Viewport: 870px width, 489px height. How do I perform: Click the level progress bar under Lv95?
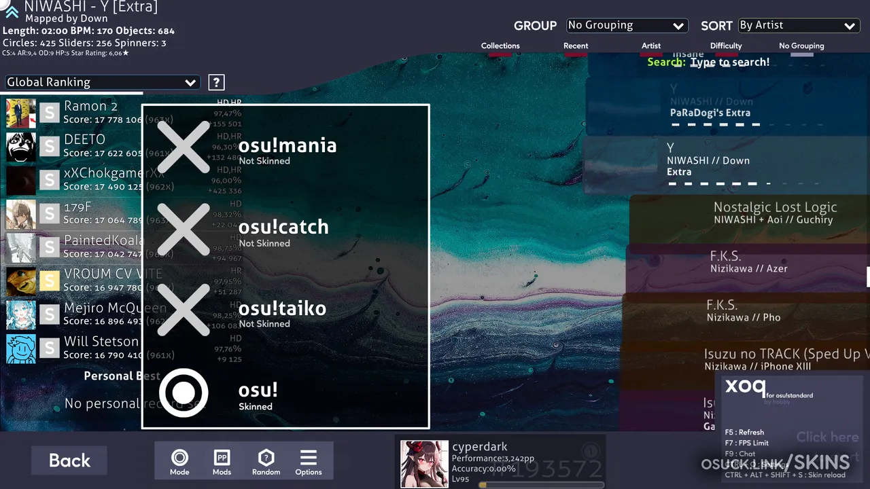click(541, 485)
